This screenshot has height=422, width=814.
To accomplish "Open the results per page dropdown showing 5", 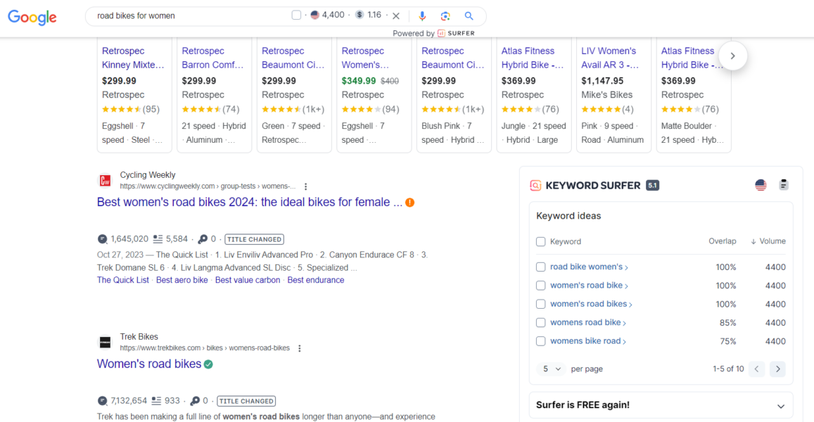I will click(x=550, y=369).
